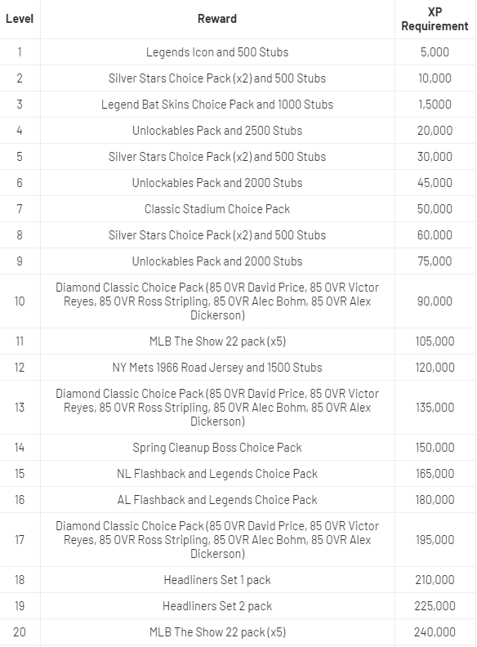Click Spring Cleanup Boss Choice Pack cell

point(217,448)
